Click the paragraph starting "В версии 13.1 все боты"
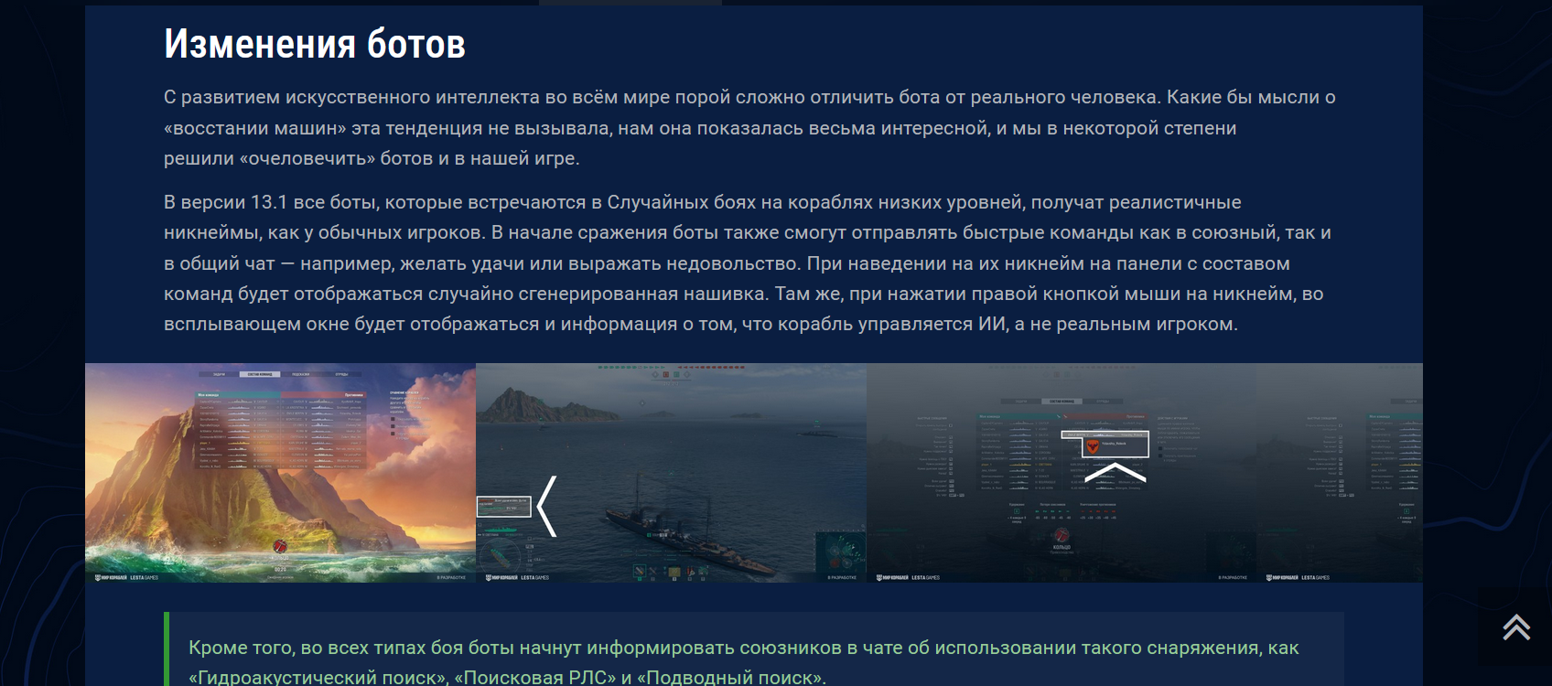Image resolution: width=1552 pixels, height=686 pixels. (748, 263)
